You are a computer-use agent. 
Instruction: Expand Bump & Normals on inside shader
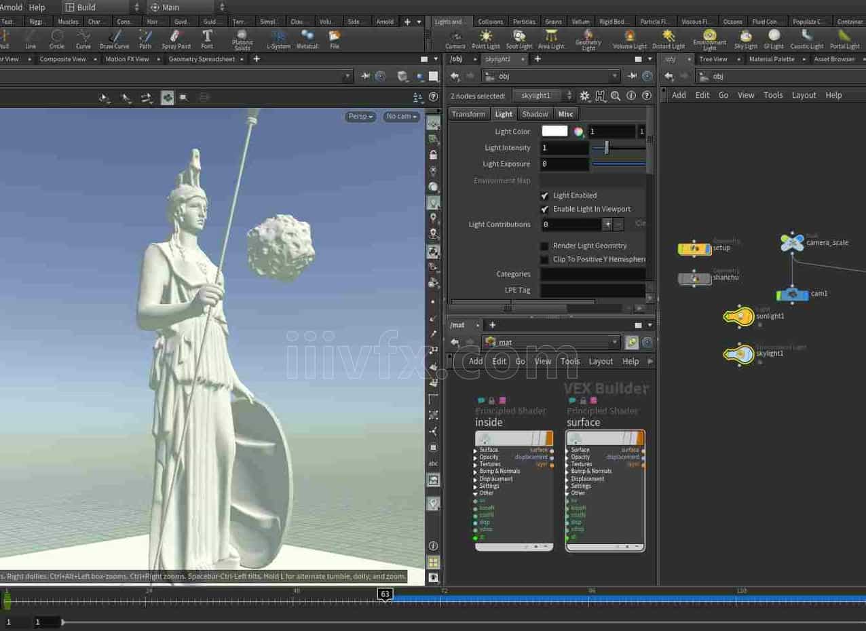click(x=476, y=472)
